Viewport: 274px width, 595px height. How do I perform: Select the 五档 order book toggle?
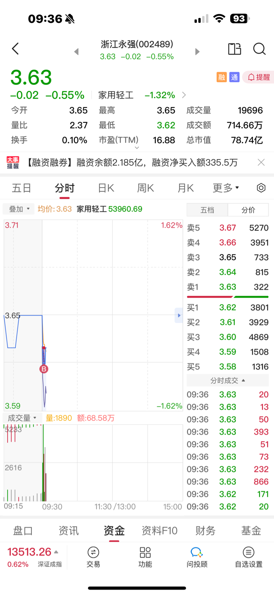tap(207, 210)
